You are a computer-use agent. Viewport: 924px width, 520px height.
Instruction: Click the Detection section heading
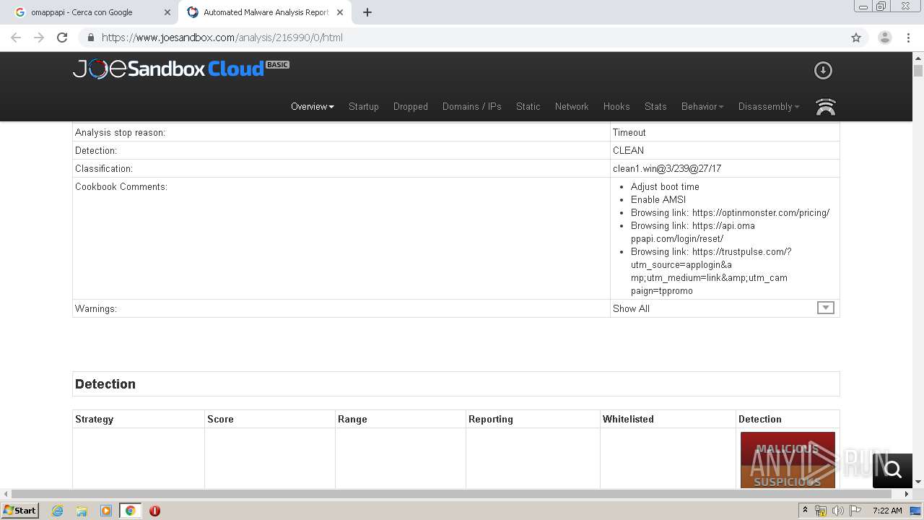pos(105,384)
